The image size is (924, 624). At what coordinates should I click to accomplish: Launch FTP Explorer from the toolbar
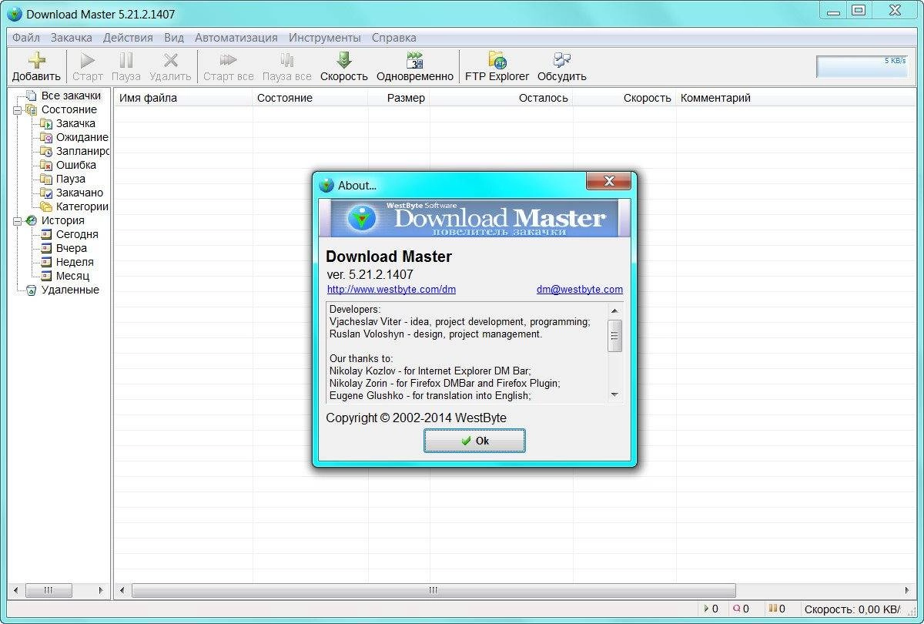point(497,67)
